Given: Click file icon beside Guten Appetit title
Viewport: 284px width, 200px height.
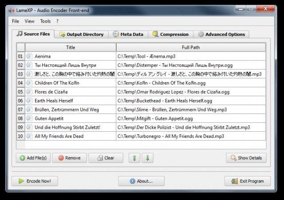Looking at the screenshot, I should click(x=29, y=118).
